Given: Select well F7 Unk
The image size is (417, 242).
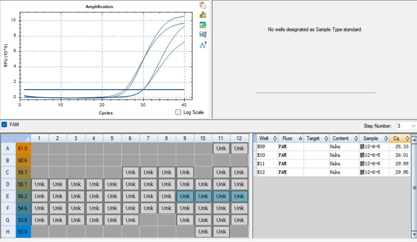Looking at the screenshot, I should tap(149, 208).
